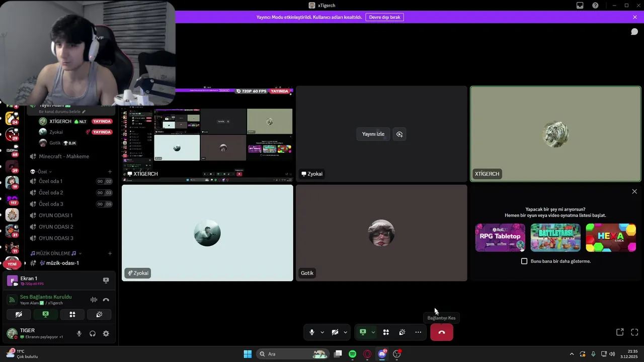Viewport: 644px width, 362px height.
Task: Disconnect call with red hang-up button
Action: (442, 332)
